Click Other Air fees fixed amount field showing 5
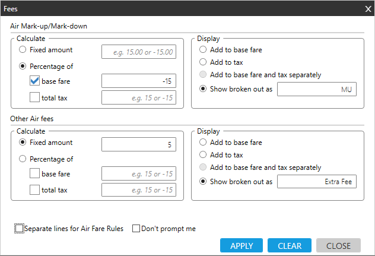 139,144
